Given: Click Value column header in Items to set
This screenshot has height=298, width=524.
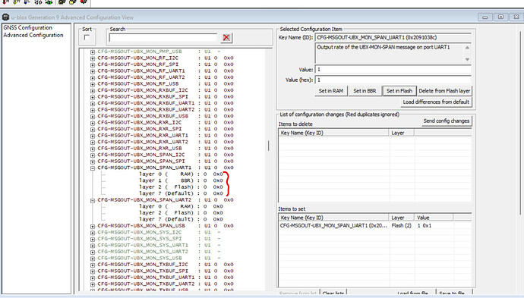Looking at the screenshot, I should (434, 218).
